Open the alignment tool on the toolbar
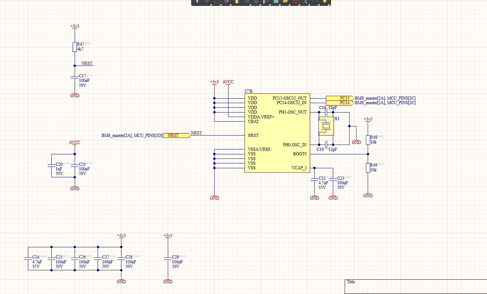Screen dimensions: 487x294 [x=227, y=2]
